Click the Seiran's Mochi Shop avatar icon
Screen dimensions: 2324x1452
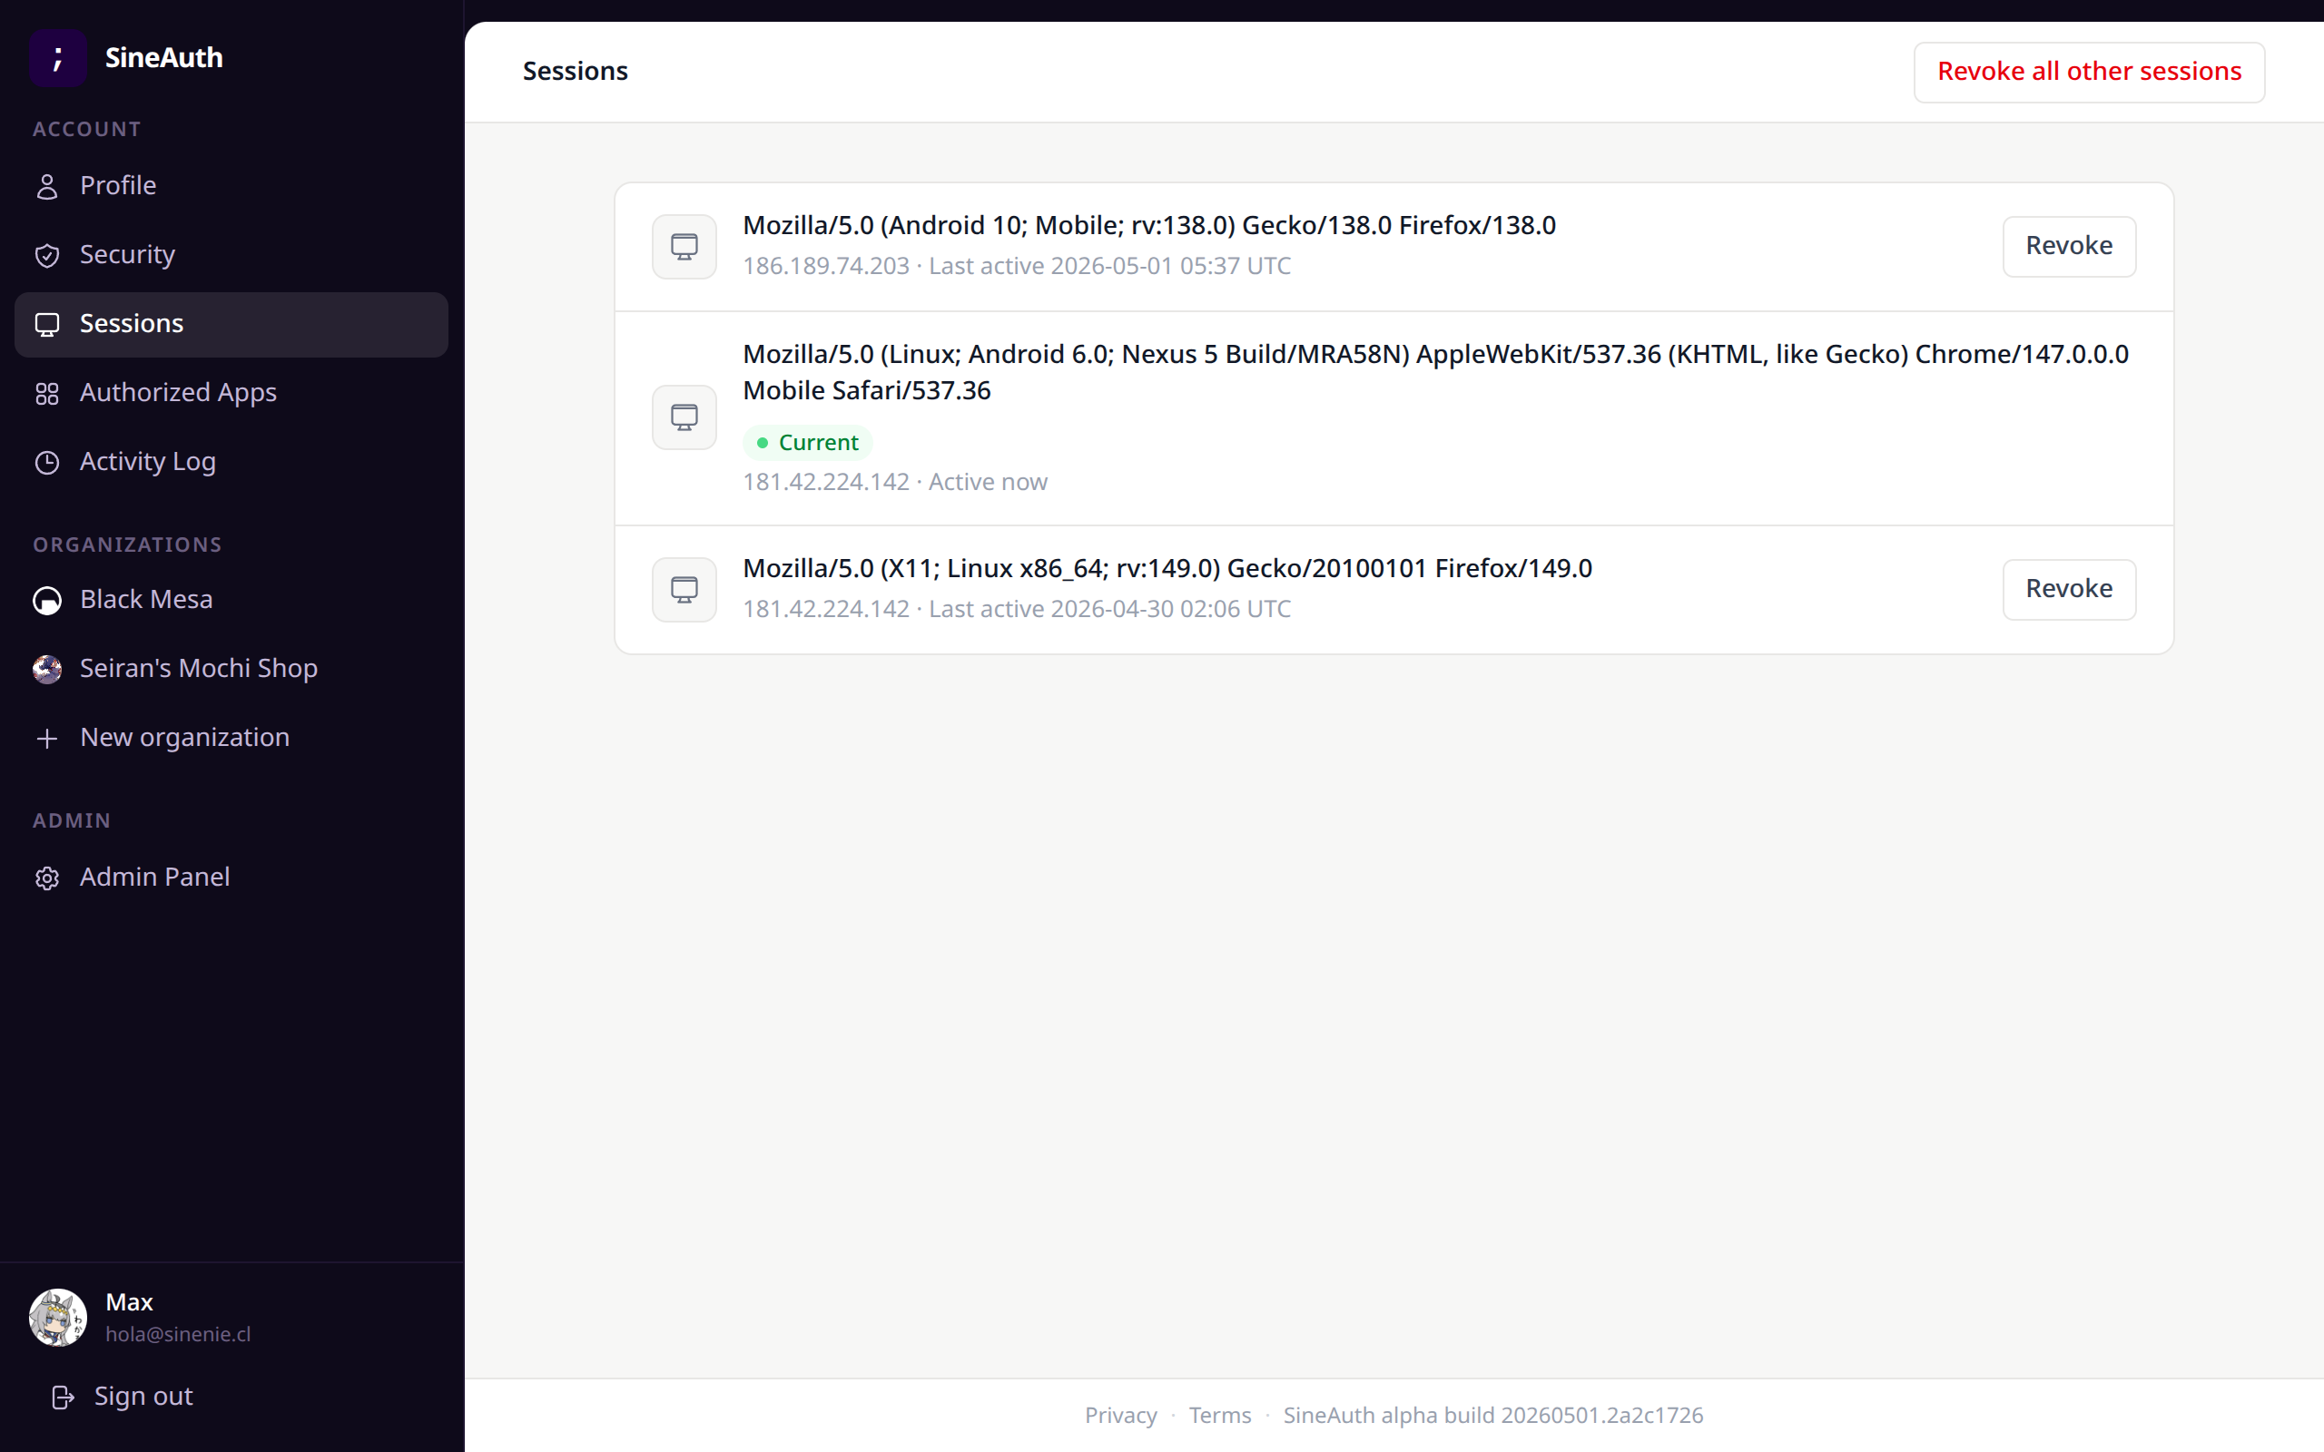[47, 670]
